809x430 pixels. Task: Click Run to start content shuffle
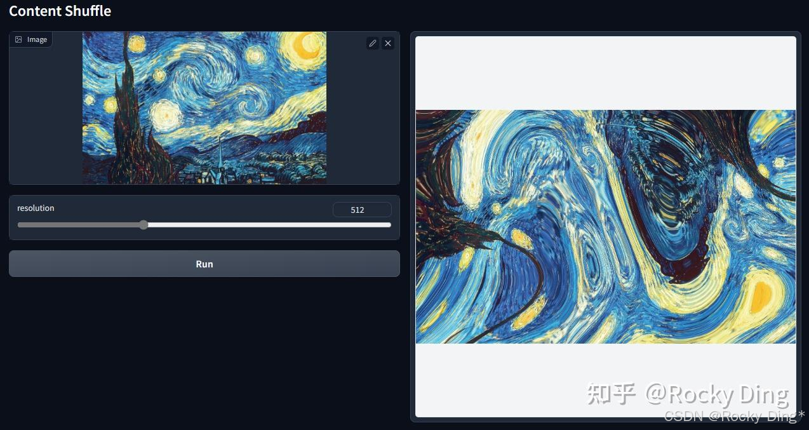pos(204,264)
